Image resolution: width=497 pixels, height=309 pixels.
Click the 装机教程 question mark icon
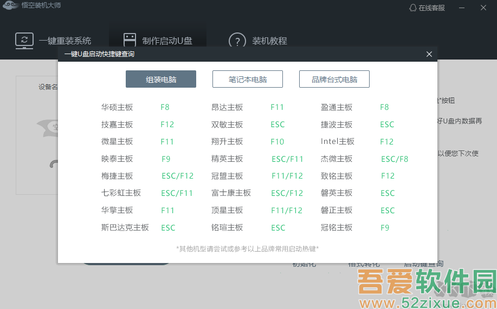coord(237,41)
